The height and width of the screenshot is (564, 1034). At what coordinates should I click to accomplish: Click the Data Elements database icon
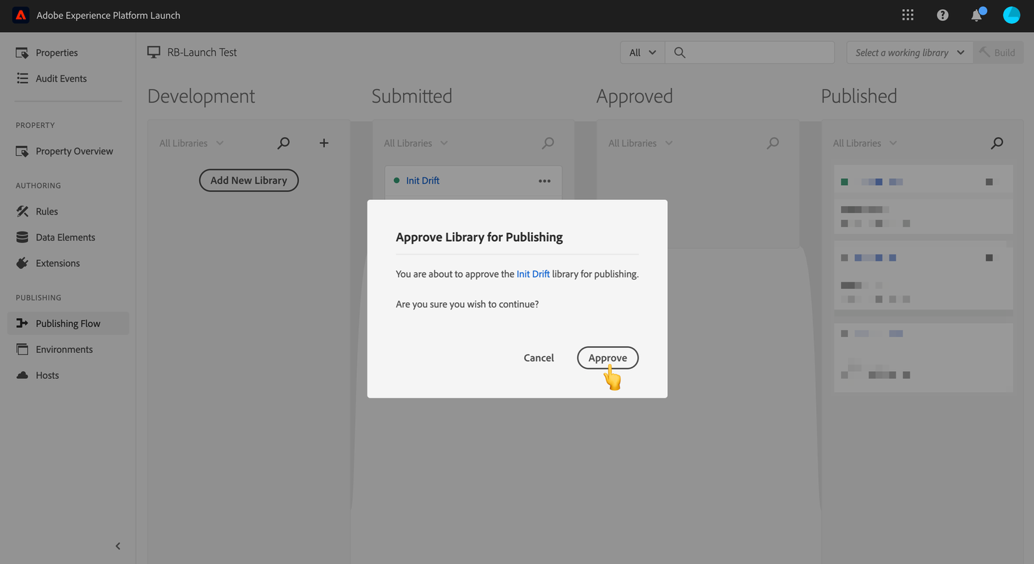(22, 237)
